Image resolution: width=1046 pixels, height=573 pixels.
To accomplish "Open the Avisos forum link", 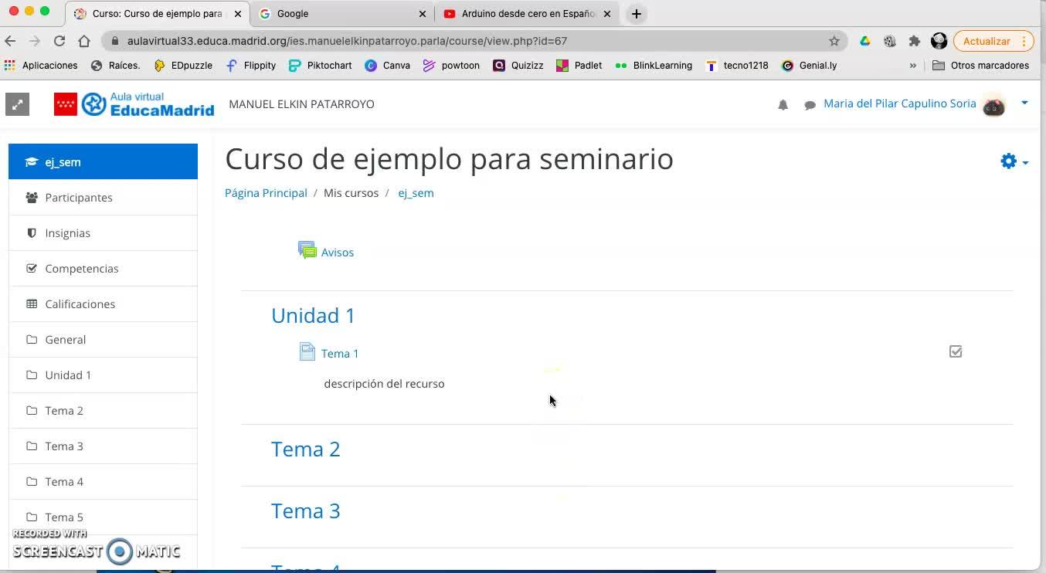I will tap(338, 253).
